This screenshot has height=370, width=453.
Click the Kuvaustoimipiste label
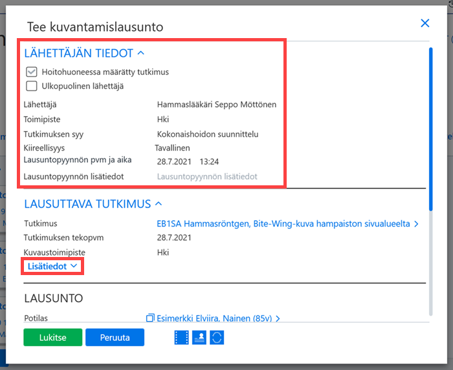(x=54, y=252)
